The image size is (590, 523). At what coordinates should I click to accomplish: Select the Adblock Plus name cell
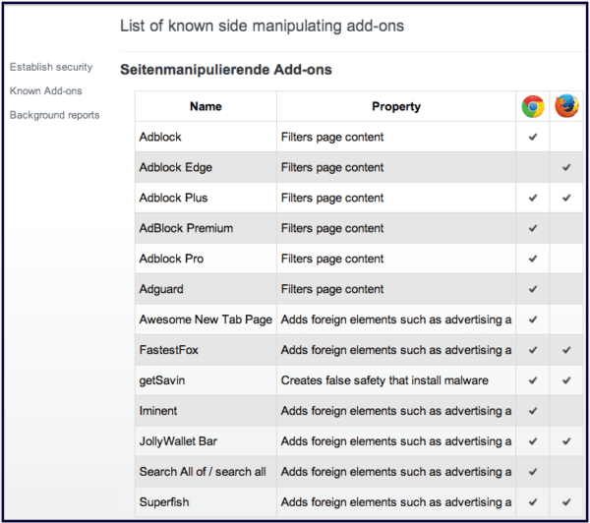click(x=206, y=198)
